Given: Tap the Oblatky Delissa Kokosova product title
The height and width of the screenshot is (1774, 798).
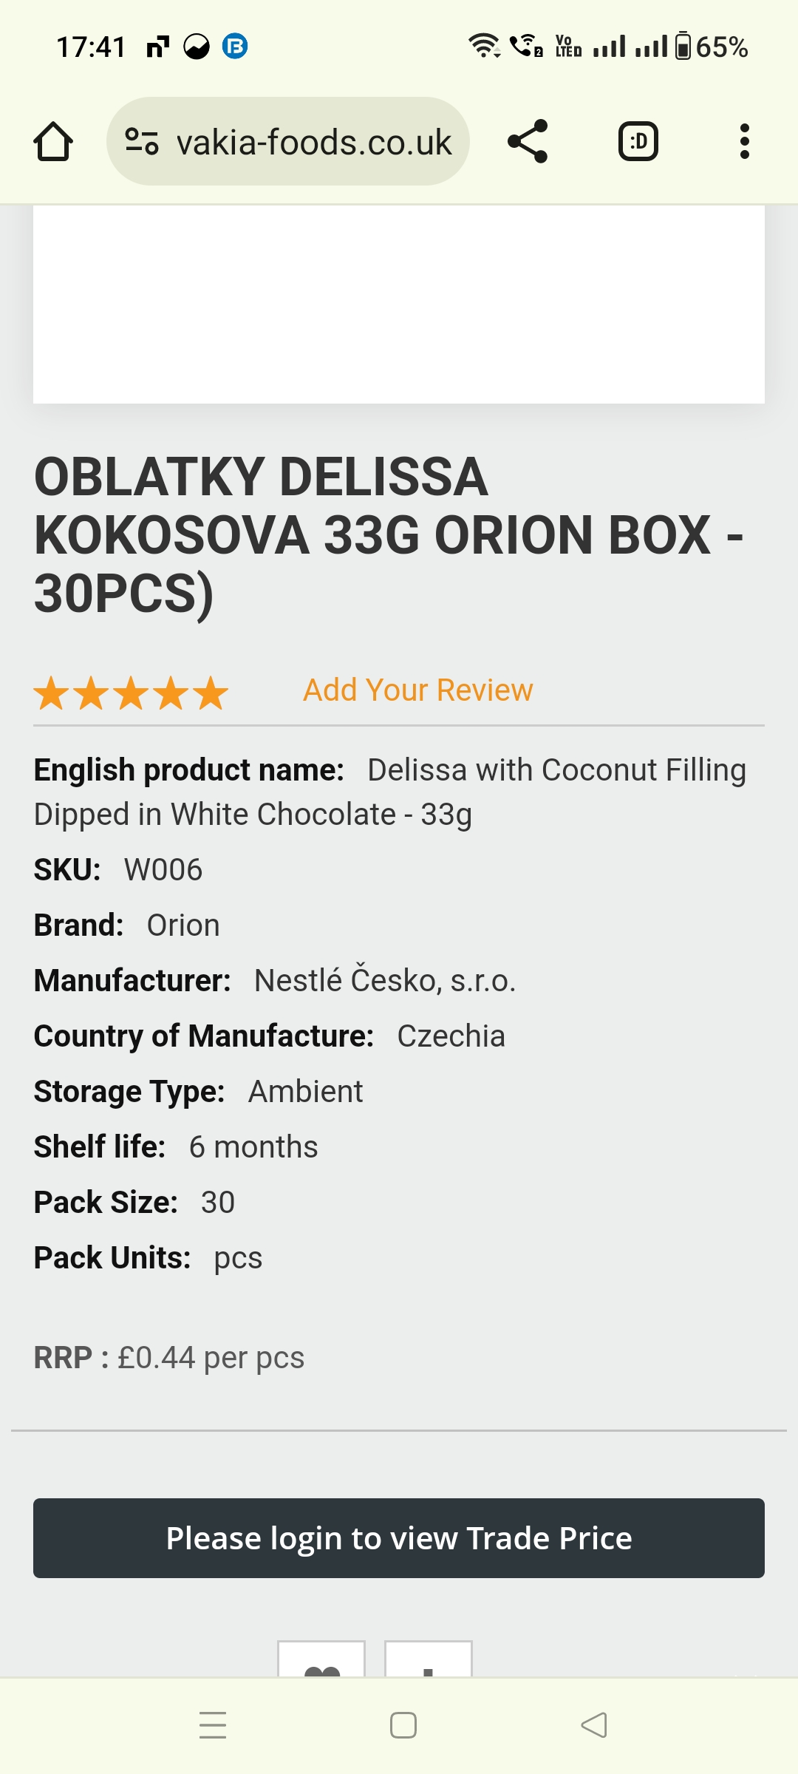Looking at the screenshot, I should (x=389, y=535).
